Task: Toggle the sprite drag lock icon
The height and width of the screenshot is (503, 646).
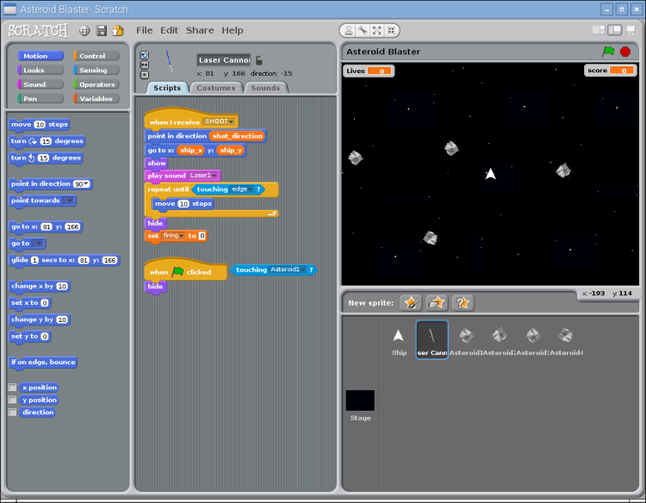Action: [258, 60]
